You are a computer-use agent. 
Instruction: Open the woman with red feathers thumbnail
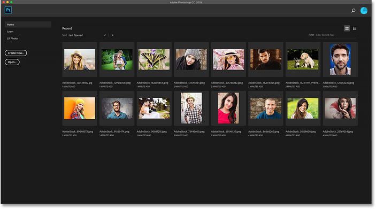click(340, 108)
